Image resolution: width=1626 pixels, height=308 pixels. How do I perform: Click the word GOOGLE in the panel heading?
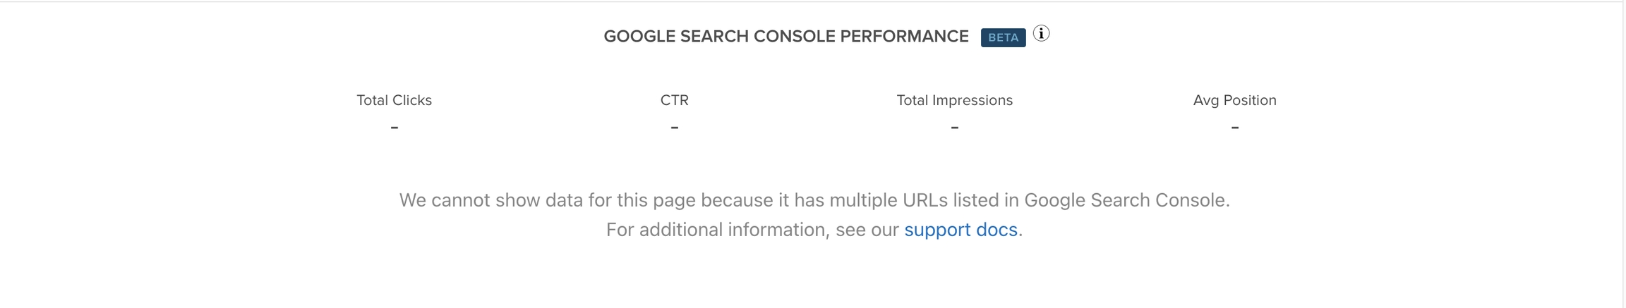click(x=639, y=37)
